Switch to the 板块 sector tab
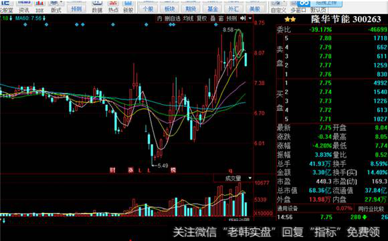This screenshot has width=388, height=241. 169,9
